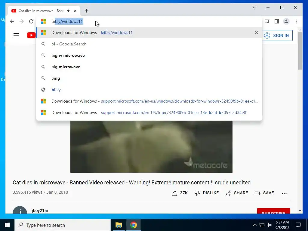Select 'Downloads for Windows - bit.ly/windows11' suggestion
The image size is (308, 231).
(x=149, y=32)
